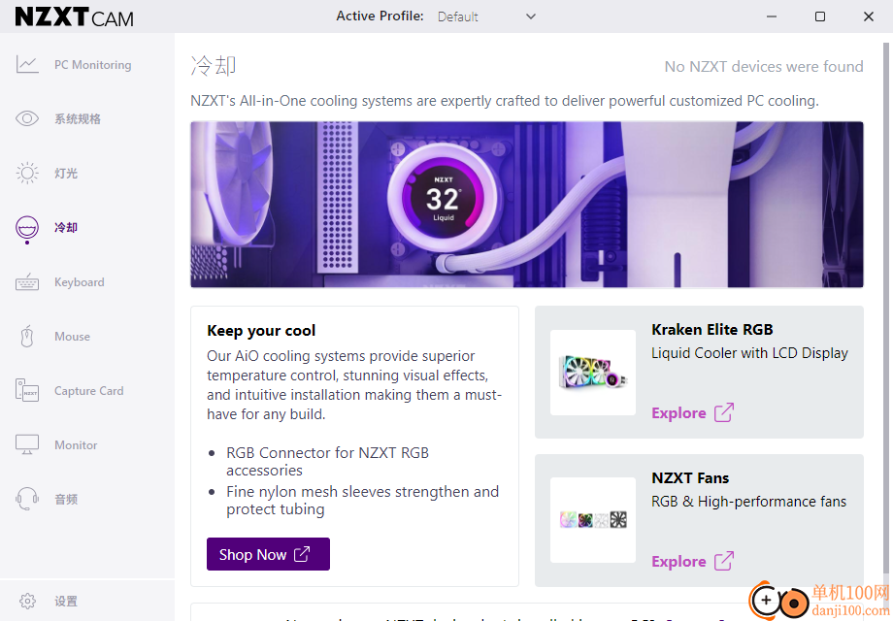Expand the Active Profile dropdown arrow
The height and width of the screenshot is (621, 893).
[x=531, y=16]
